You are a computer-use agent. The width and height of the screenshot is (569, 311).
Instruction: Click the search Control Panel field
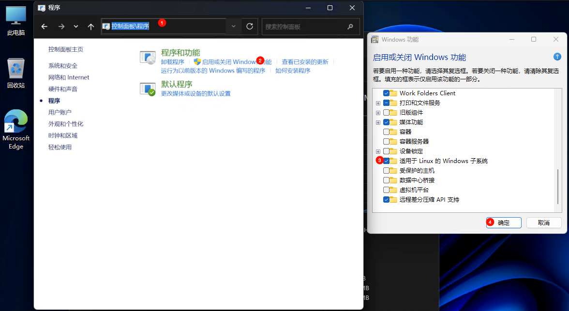point(311,27)
